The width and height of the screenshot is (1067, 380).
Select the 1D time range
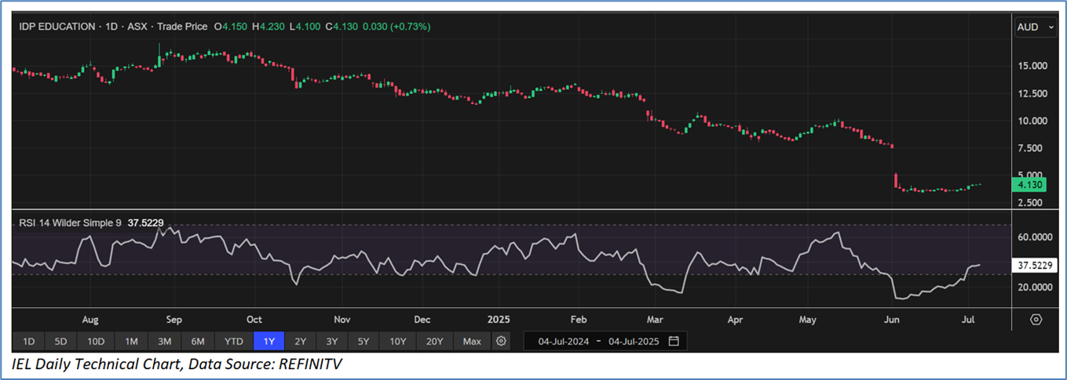[28, 342]
